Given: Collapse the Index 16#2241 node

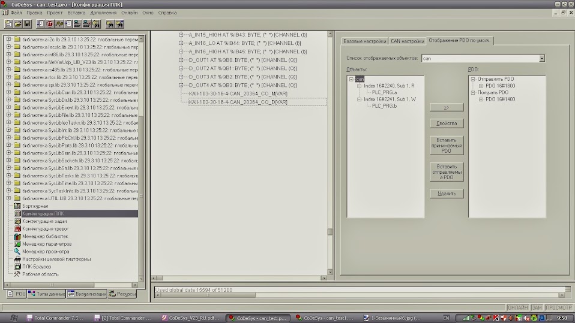Looking at the screenshot, I should (x=360, y=99).
